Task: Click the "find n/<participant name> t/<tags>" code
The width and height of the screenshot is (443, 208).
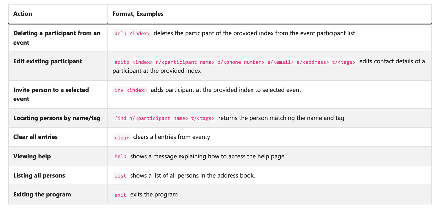Action: coord(164,118)
